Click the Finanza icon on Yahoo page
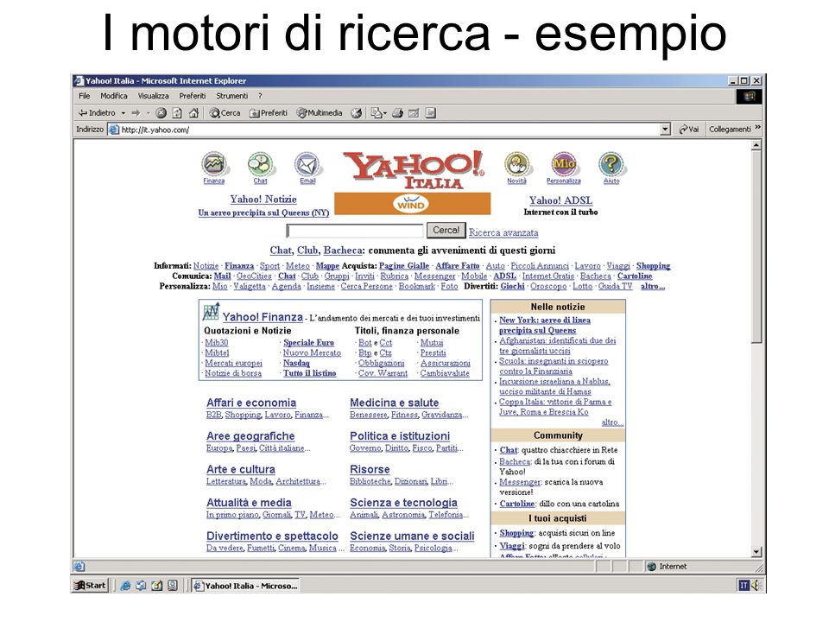829x622 pixels. pyautogui.click(x=214, y=164)
